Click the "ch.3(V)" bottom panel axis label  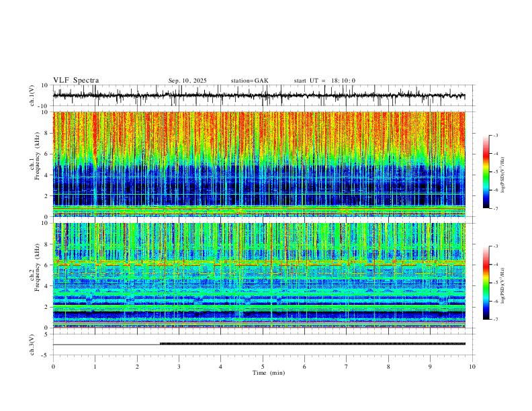(32, 345)
